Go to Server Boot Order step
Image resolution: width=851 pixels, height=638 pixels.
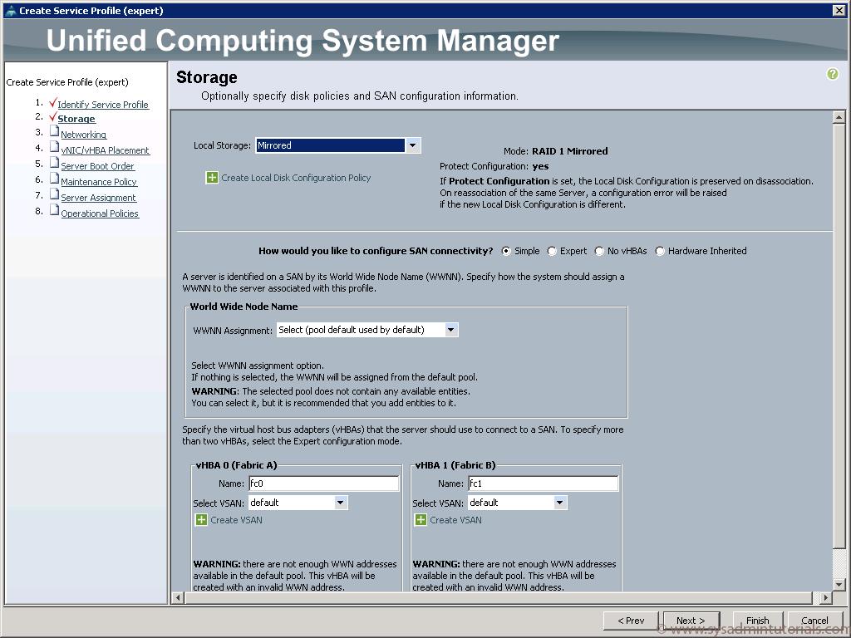[98, 166]
